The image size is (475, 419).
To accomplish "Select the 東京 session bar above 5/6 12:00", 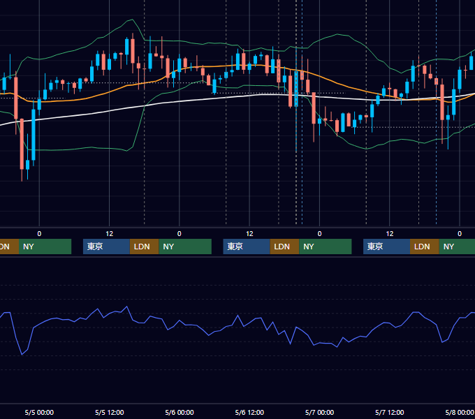I will (247, 247).
